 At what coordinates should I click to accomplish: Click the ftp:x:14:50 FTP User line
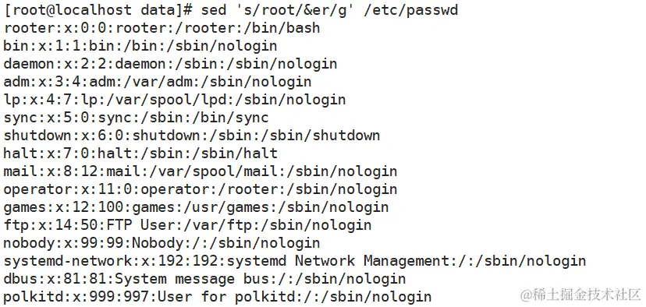(x=187, y=225)
